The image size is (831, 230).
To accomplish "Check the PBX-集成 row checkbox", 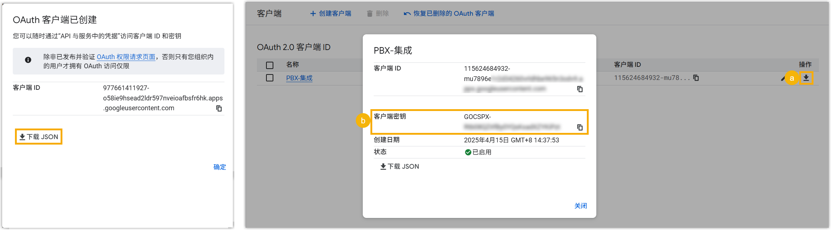I will click(x=270, y=78).
